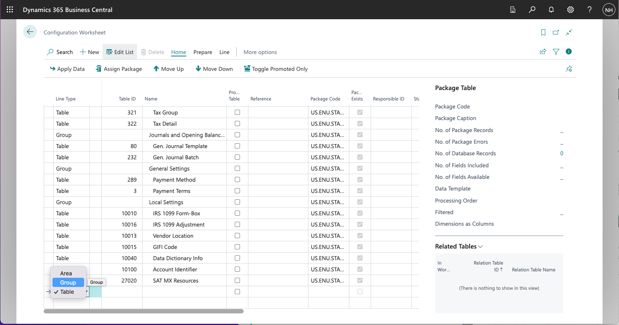Image resolution: width=619 pixels, height=325 pixels.
Task: Toggle the FactBox information icon
Action: tap(569, 52)
